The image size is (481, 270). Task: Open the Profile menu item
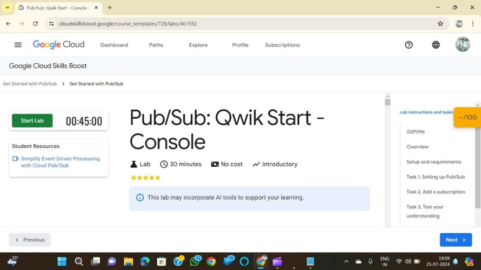click(240, 45)
